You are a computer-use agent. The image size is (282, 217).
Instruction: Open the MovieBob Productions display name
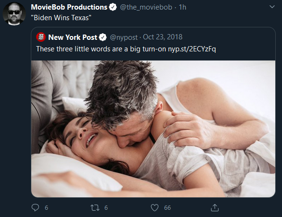(x=69, y=7)
